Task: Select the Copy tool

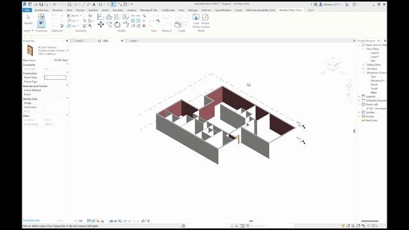Action: [x=109, y=24]
